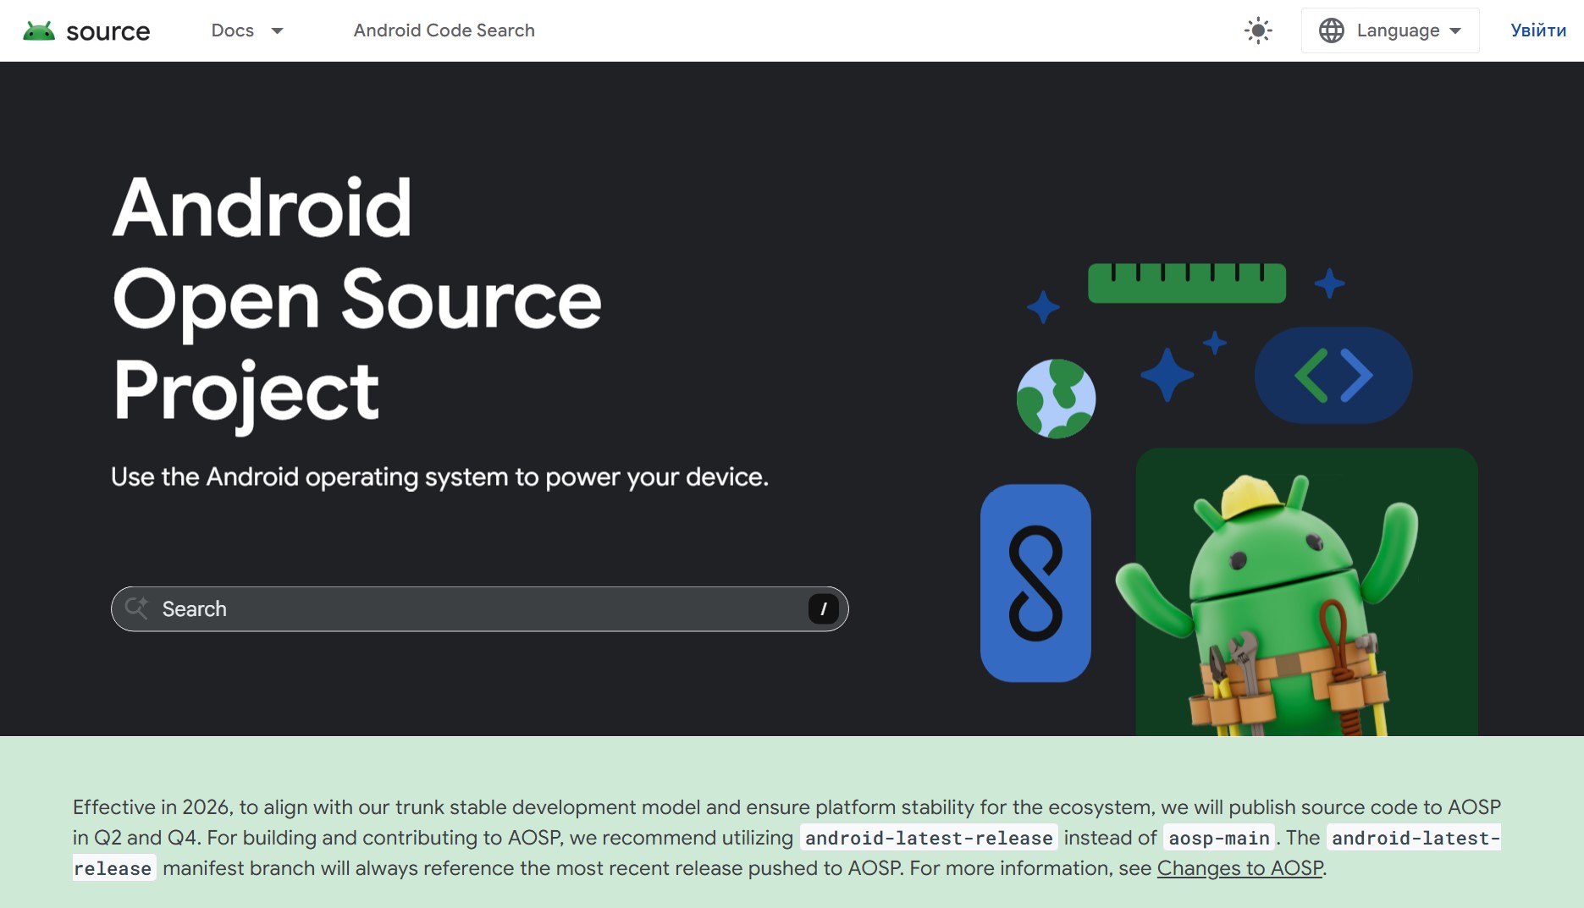Click the slash keyboard shortcut badge
Viewport: 1584px width, 908px height.
coord(823,609)
